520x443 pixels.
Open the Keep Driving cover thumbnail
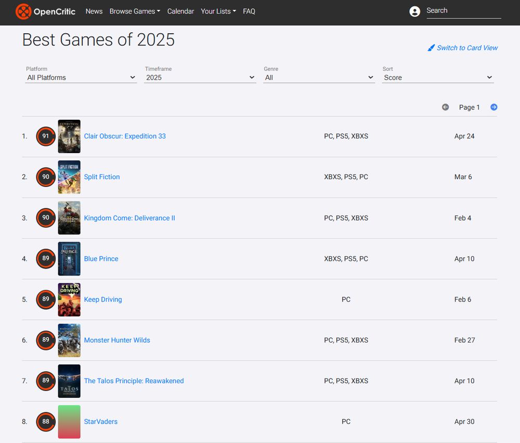point(69,299)
